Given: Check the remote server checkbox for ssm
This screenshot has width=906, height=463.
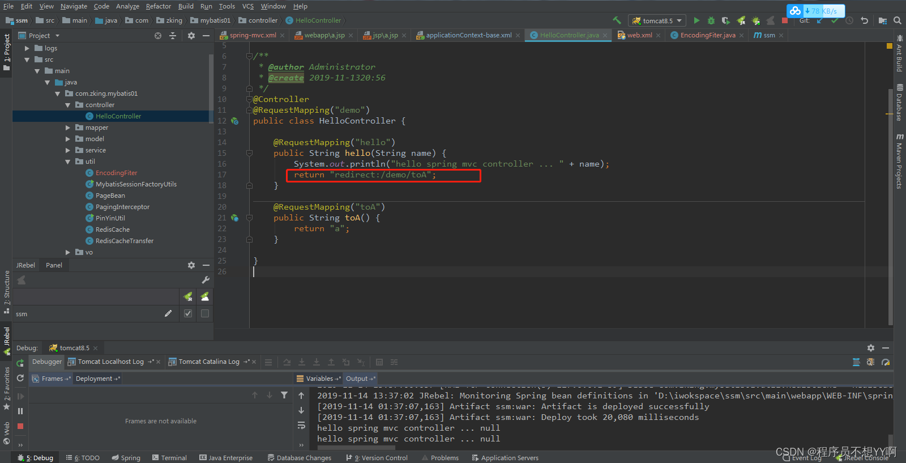Looking at the screenshot, I should (205, 313).
